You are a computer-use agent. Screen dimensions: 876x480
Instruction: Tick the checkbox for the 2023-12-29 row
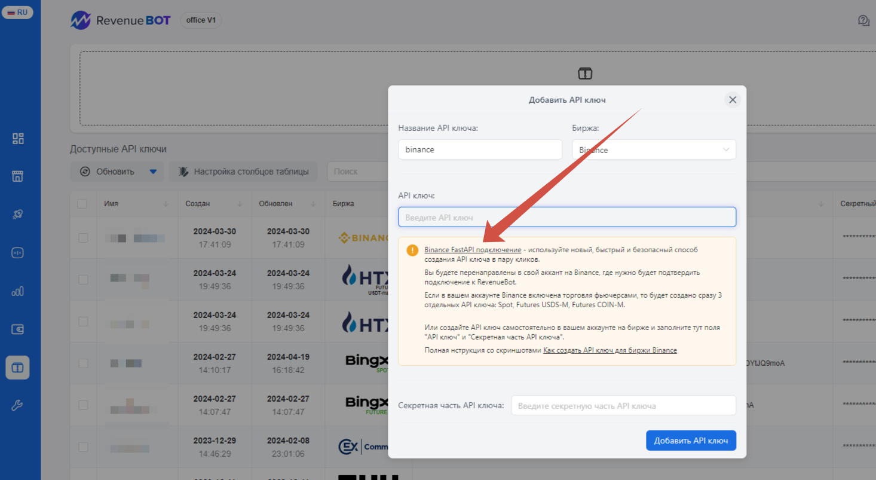point(82,447)
